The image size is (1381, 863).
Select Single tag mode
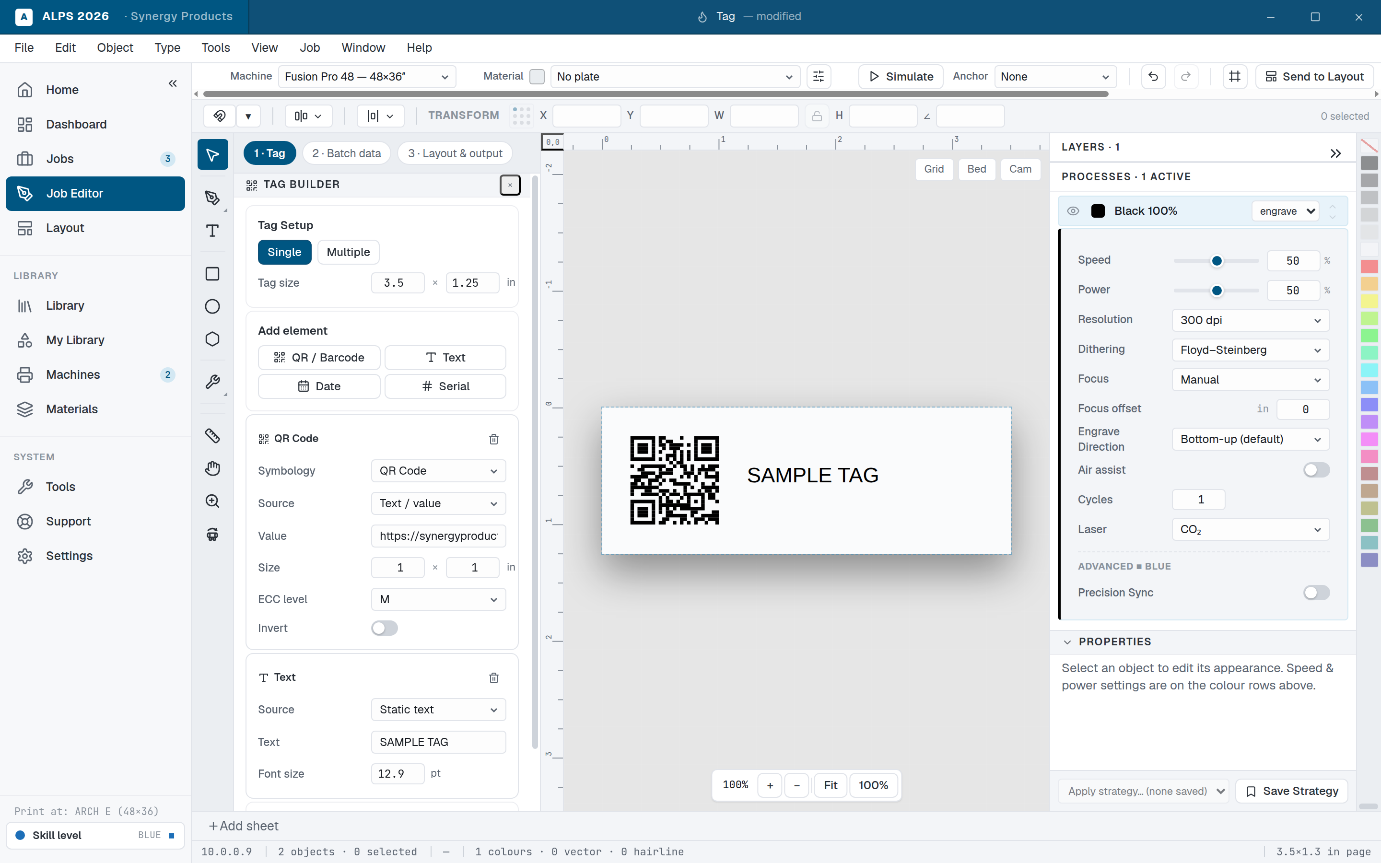click(x=284, y=252)
